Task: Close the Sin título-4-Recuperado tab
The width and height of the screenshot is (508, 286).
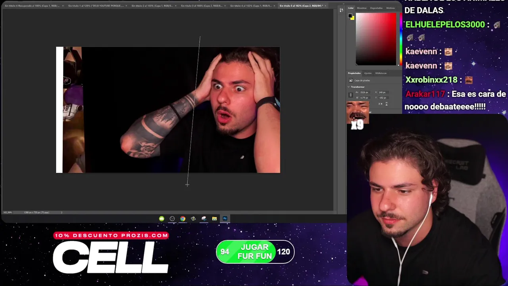Action: click(63, 6)
